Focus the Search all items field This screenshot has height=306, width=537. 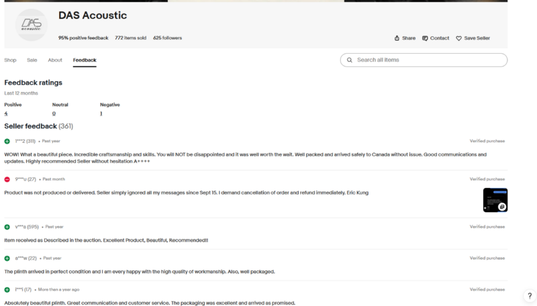430,60
